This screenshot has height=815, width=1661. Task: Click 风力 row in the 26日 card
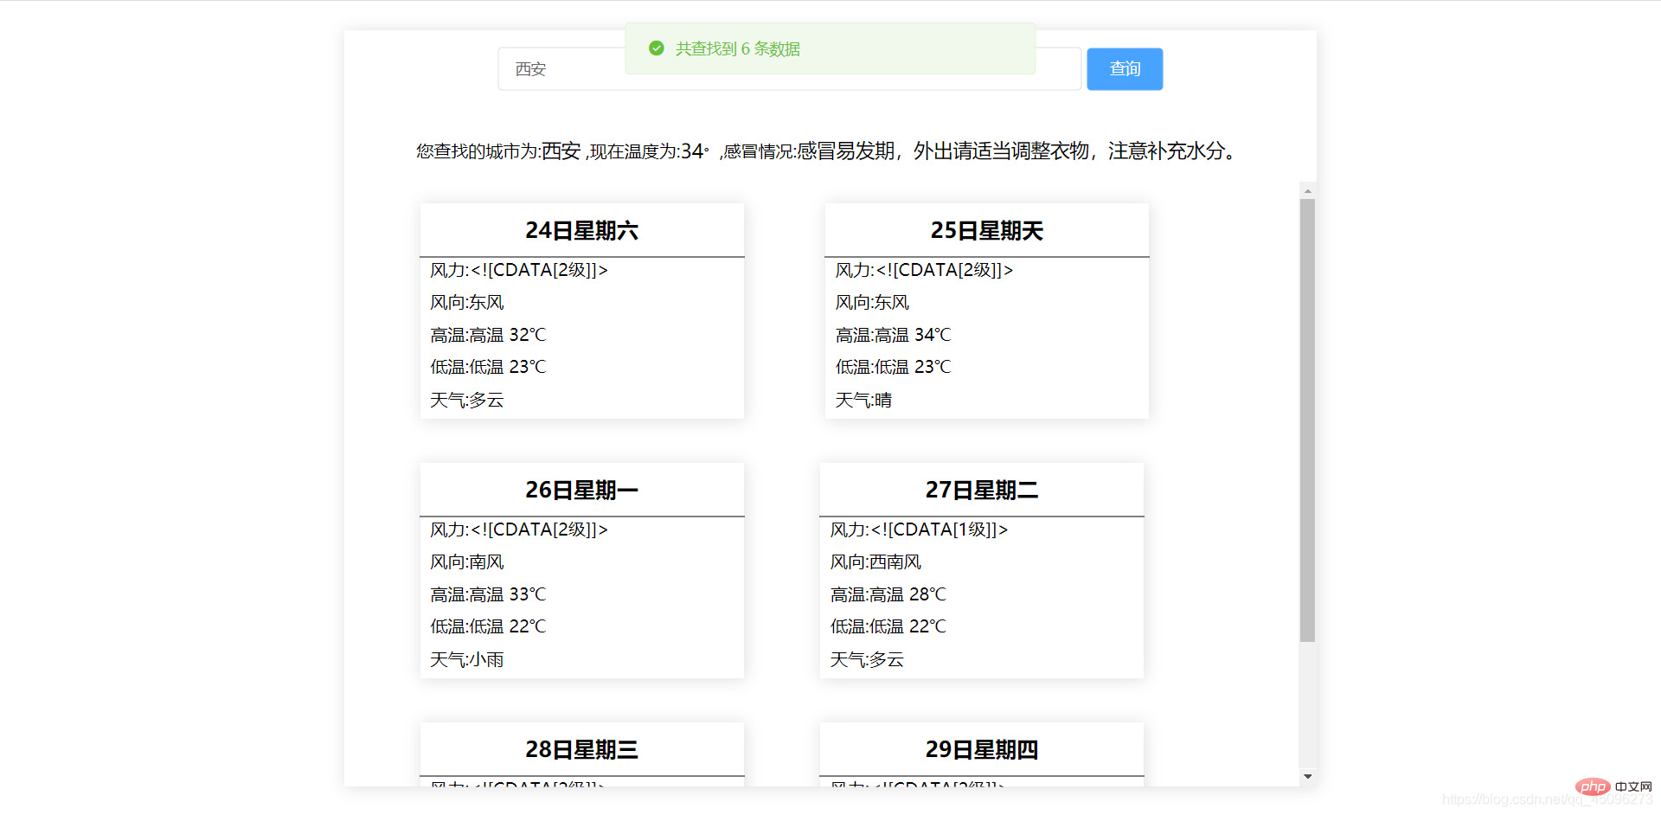[x=519, y=529]
